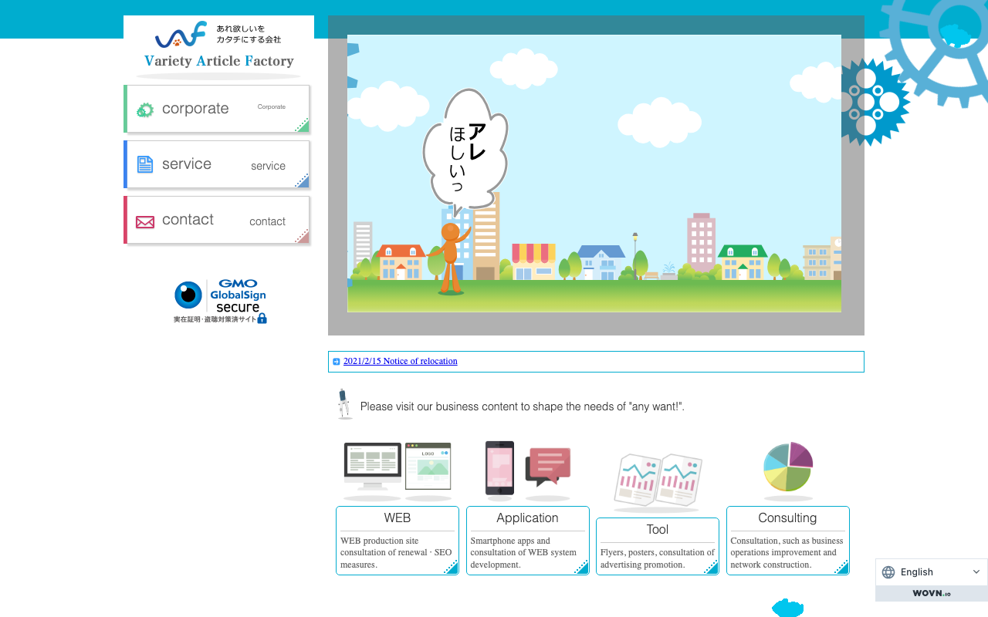Open the service menu item
The width and height of the screenshot is (988, 617).
[217, 164]
